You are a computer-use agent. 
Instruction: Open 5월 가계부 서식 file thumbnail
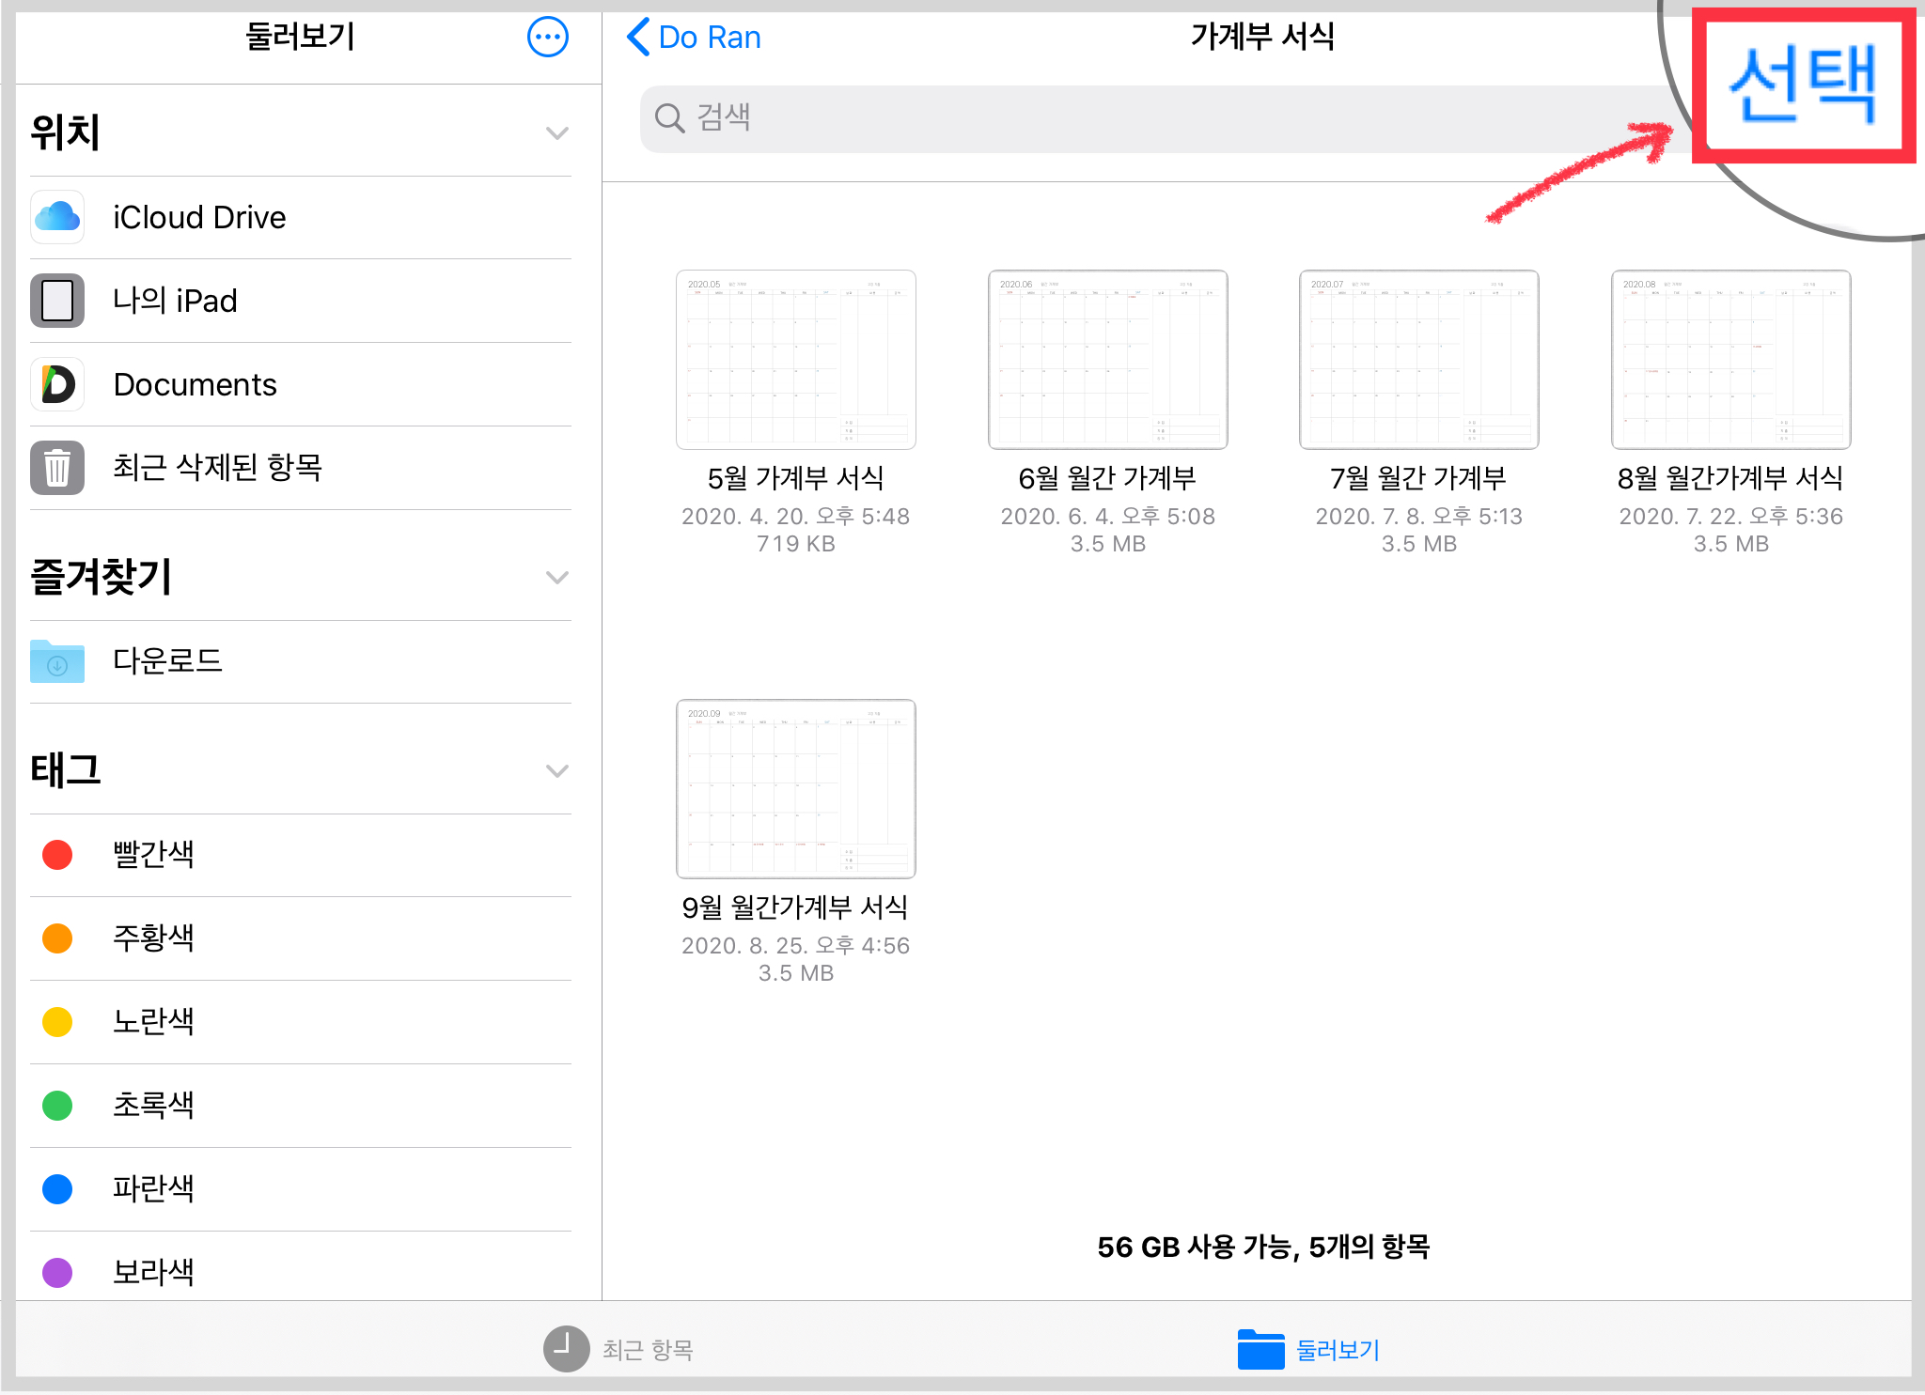tap(795, 360)
